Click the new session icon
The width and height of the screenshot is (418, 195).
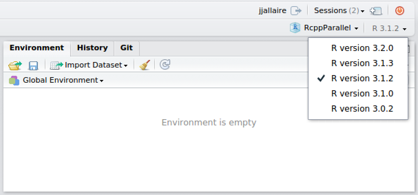[x=376, y=11]
